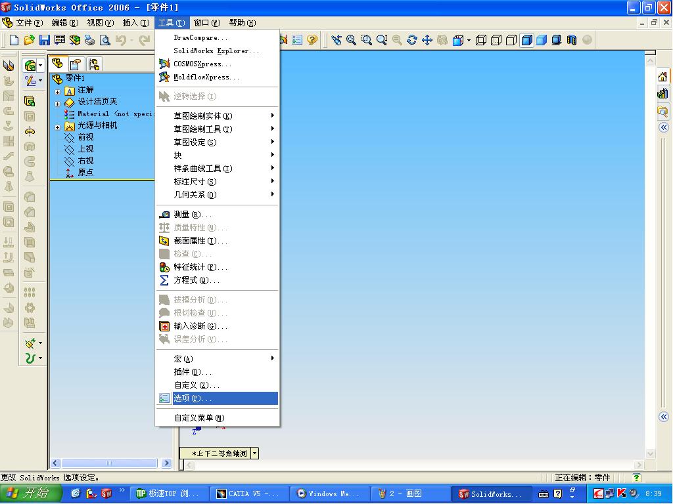Toggle Section View icon

tap(572, 40)
